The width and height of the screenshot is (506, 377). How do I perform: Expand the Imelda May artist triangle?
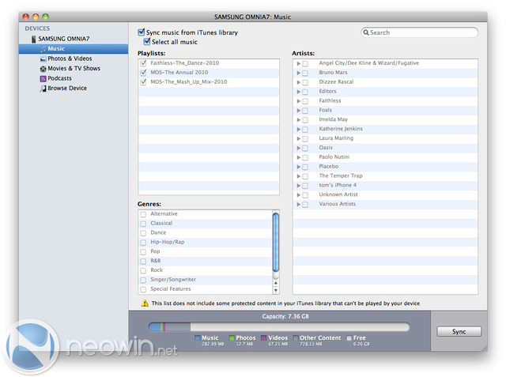pos(299,119)
